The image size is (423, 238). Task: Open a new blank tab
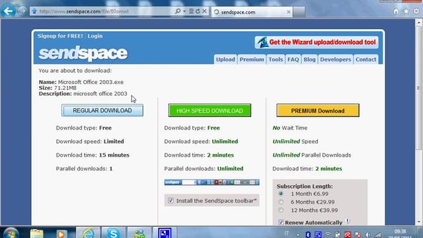[x=299, y=12]
